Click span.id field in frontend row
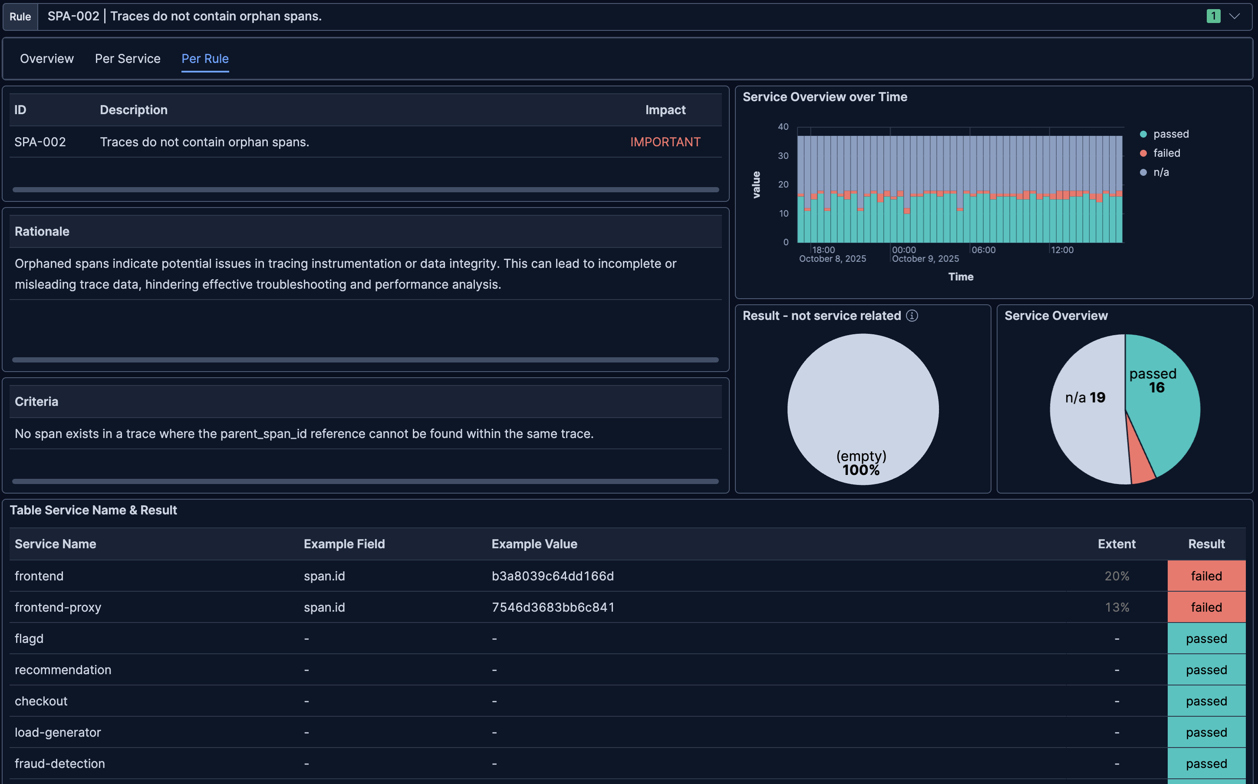 tap(324, 576)
